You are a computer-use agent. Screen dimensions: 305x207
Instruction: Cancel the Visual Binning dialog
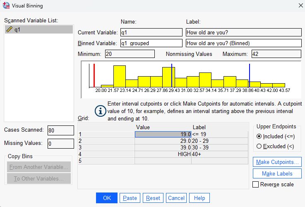click(176, 198)
